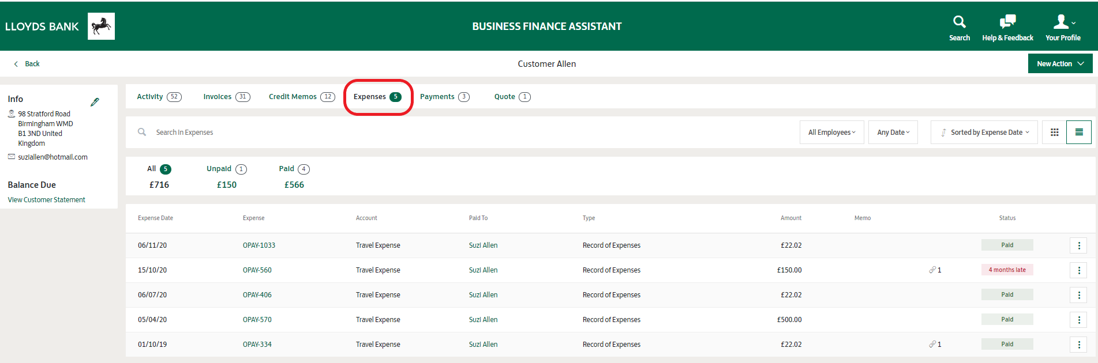Open Search magnifier in header

(x=959, y=22)
